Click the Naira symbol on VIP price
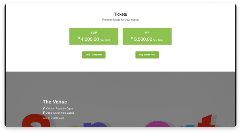This screenshot has width=241, height=133. click(132, 38)
